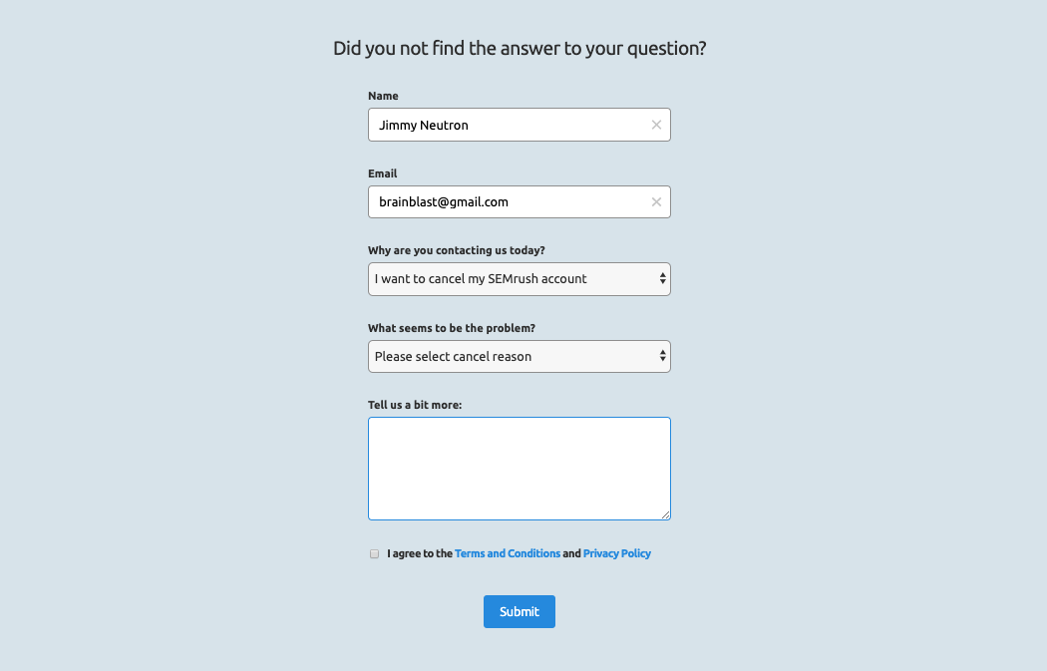This screenshot has width=1047, height=671.
Task: Click the 'I agree to the' label text
Action: 420,553
